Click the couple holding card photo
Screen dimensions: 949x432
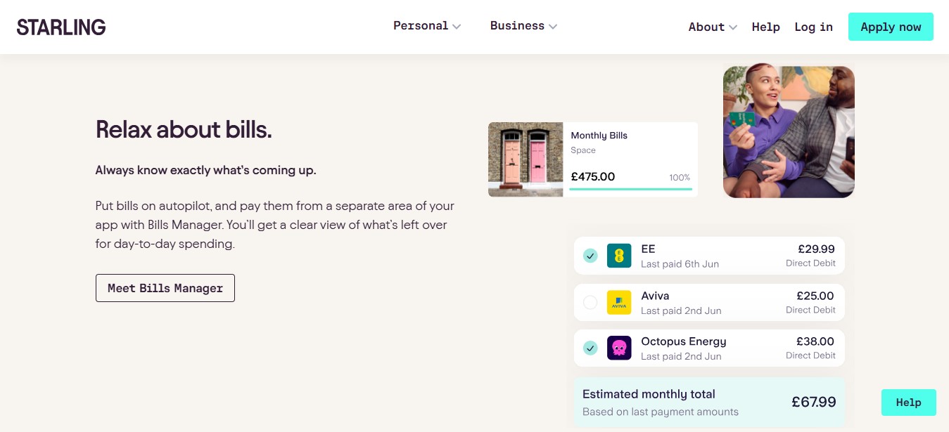click(x=789, y=132)
